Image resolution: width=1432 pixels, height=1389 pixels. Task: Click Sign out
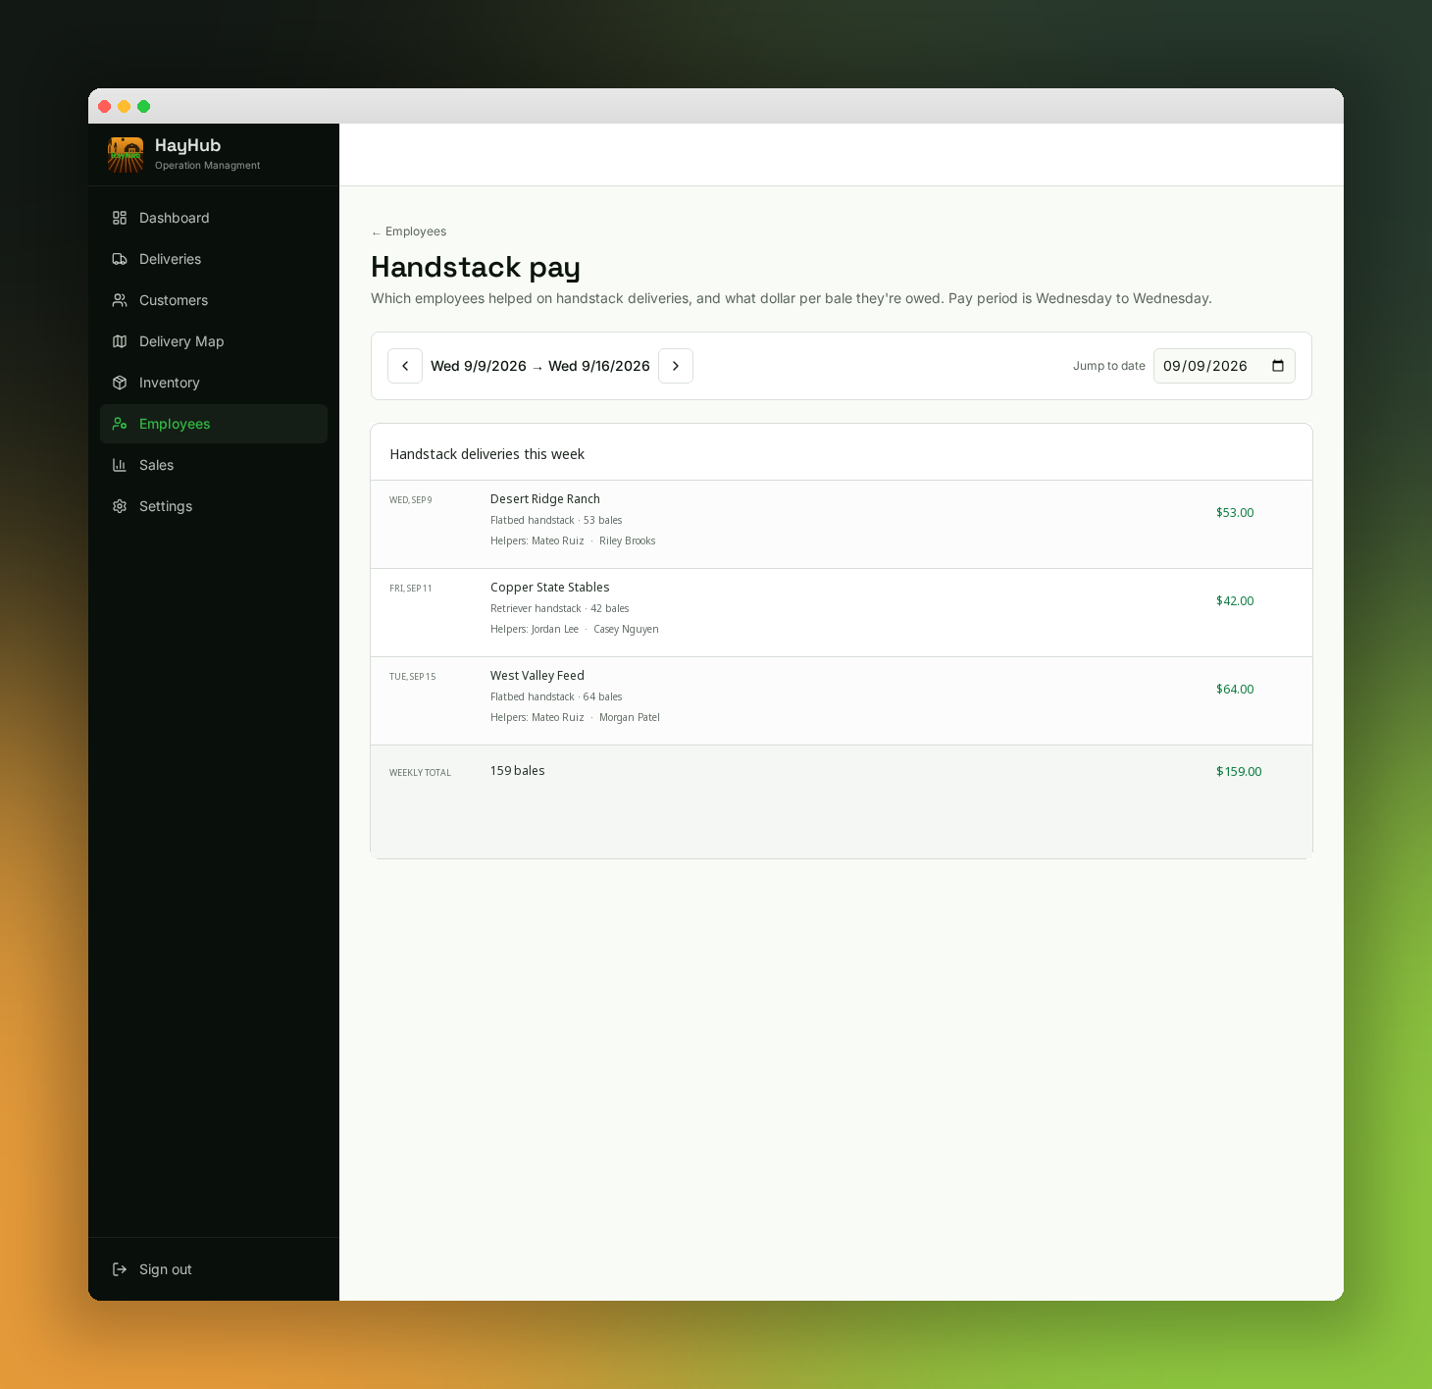(214, 1269)
